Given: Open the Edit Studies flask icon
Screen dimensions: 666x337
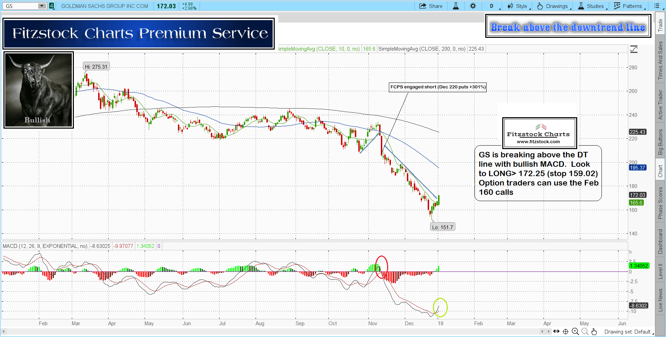Looking at the screenshot, I should 456,6.
